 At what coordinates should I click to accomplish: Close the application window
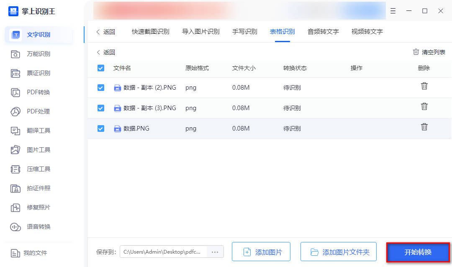(x=440, y=11)
